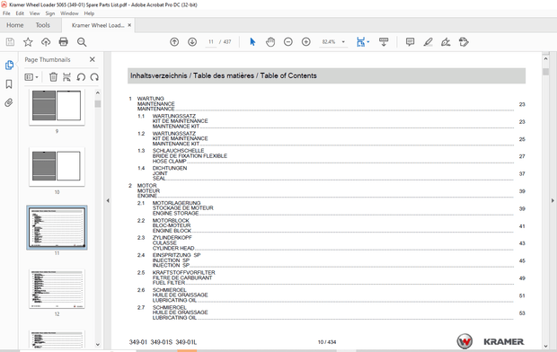Screen dimensions: 557x352
Task: Go to previous page with up arrow
Action: 174,42
